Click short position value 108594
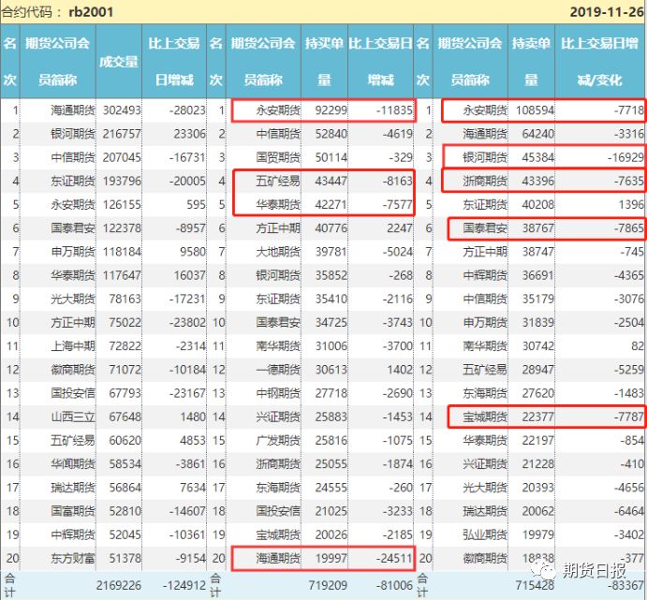Viewport: 647px width, 600px height. click(535, 110)
